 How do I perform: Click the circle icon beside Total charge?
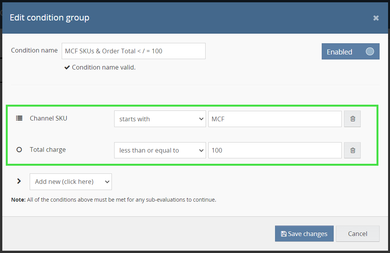pos(19,150)
